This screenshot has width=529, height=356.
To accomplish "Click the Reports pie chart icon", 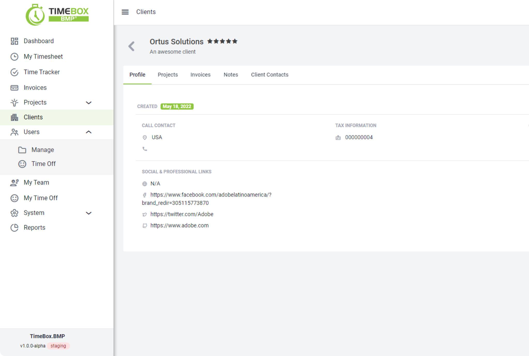I will point(14,228).
